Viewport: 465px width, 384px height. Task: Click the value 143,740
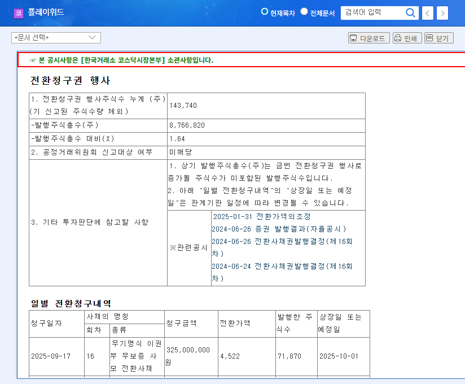[183, 106]
